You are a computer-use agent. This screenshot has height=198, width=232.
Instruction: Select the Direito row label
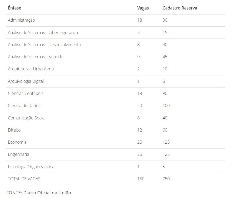[14, 130]
